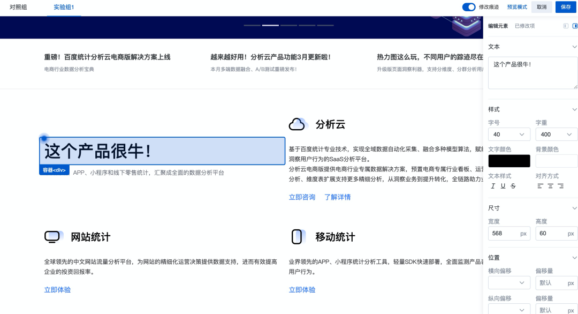The image size is (578, 314).
Task: Collapse the 文本 section
Action: [574, 47]
